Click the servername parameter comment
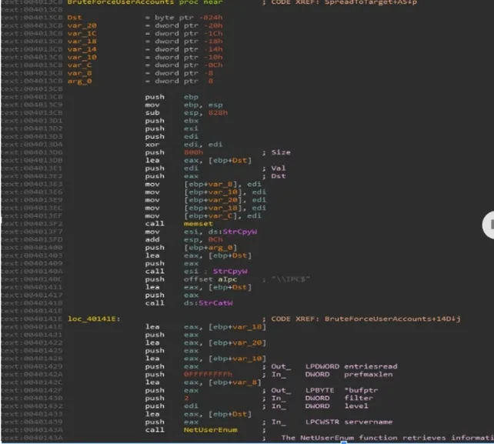Image resolution: width=494 pixels, height=444 pixels. (x=369, y=422)
